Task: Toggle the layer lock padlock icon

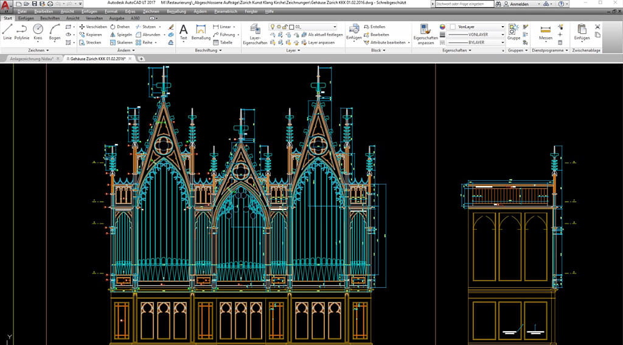Action: pos(285,27)
